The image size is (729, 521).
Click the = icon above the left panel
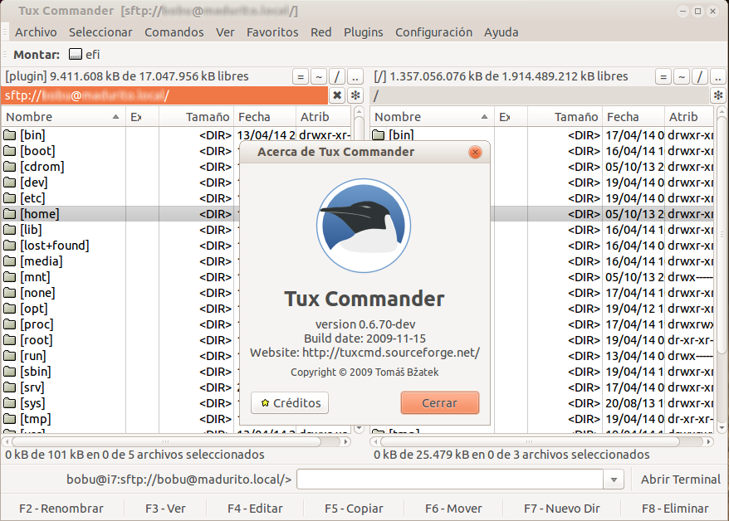[300, 75]
